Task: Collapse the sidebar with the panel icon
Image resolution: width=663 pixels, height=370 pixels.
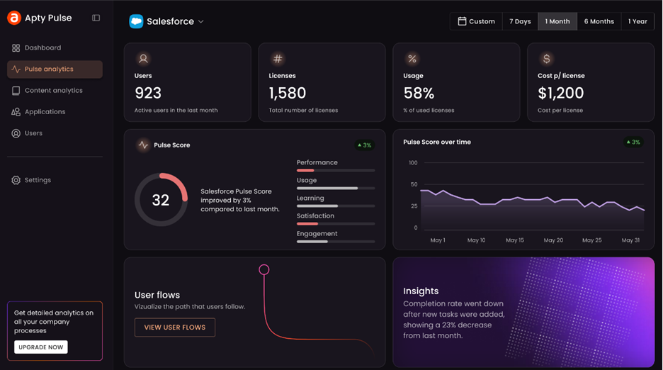Action: 96,18
